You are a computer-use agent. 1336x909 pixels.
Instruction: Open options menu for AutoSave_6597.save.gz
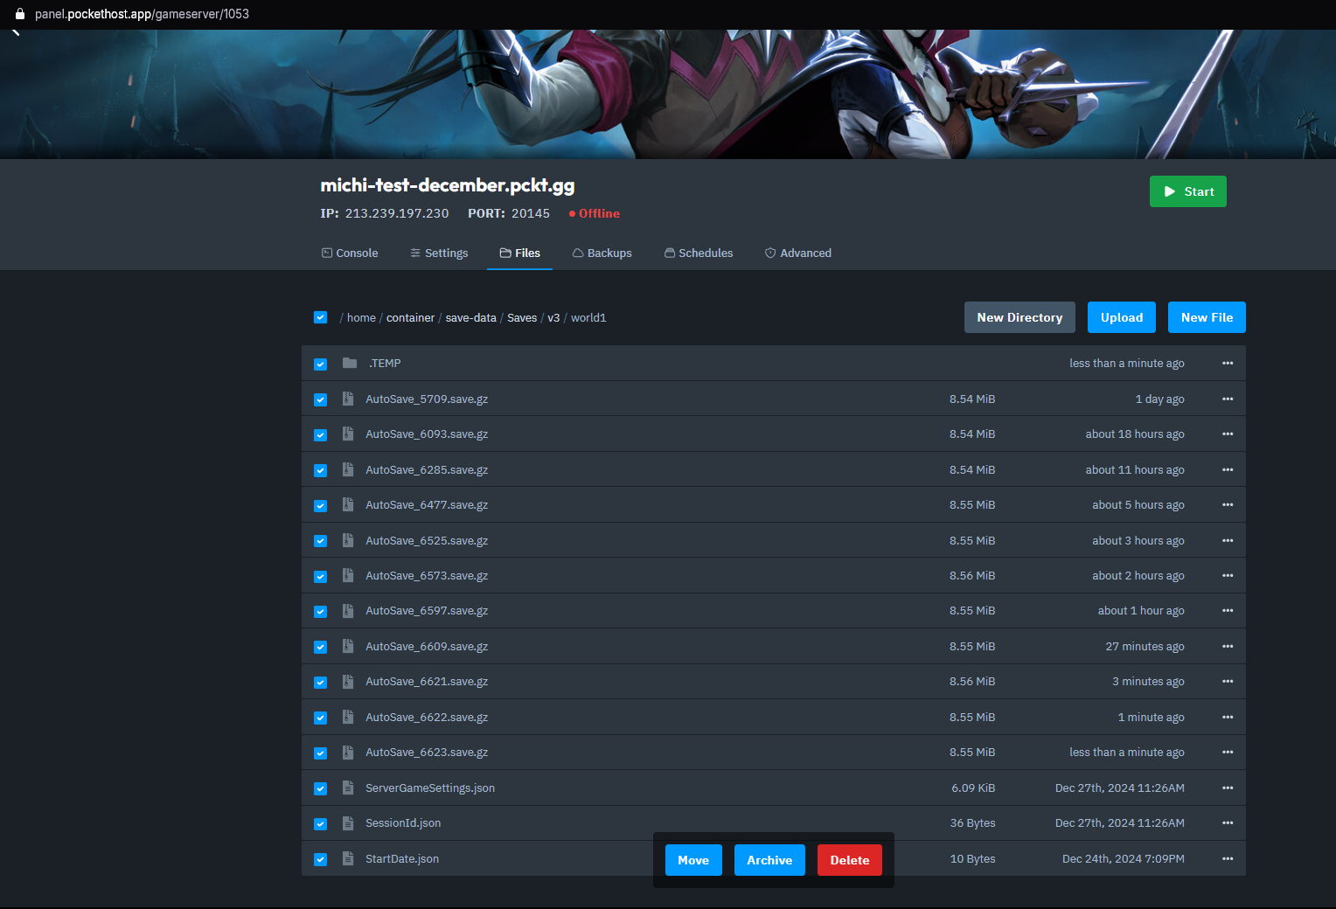(x=1228, y=610)
